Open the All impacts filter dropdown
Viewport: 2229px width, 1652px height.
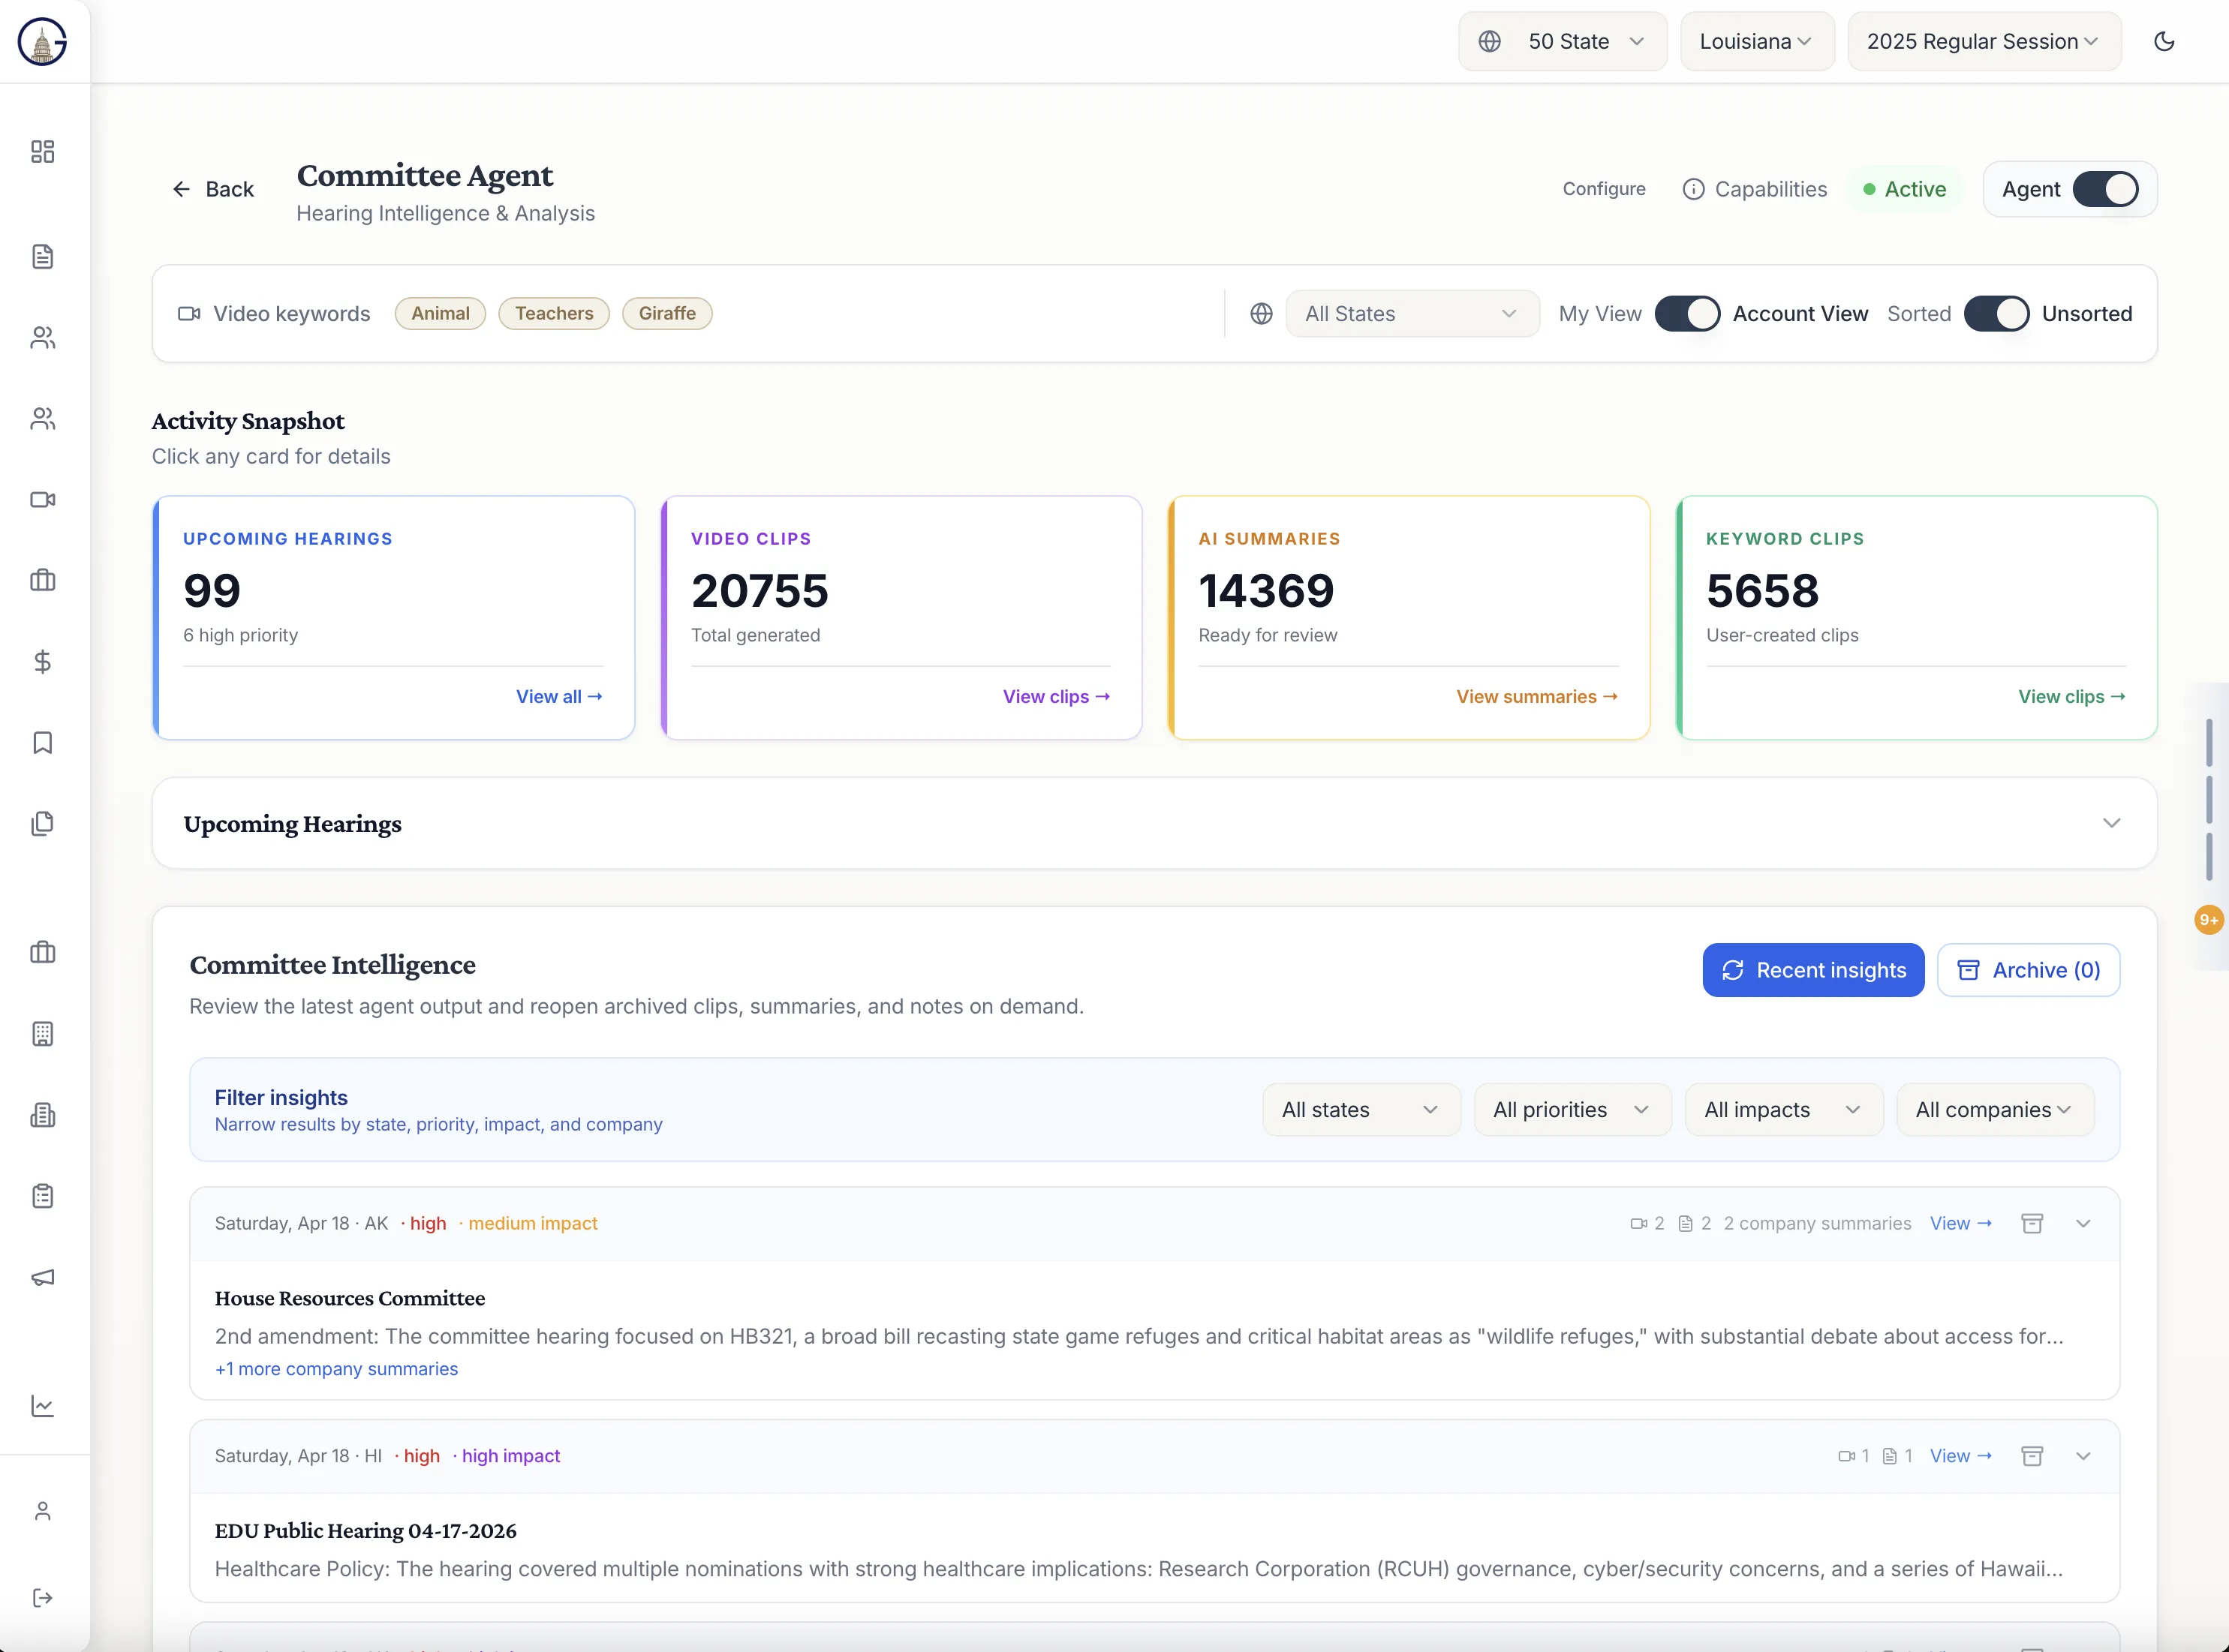click(x=1782, y=1109)
